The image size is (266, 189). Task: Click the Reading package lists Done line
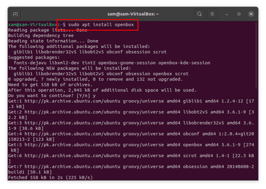coord(46,30)
